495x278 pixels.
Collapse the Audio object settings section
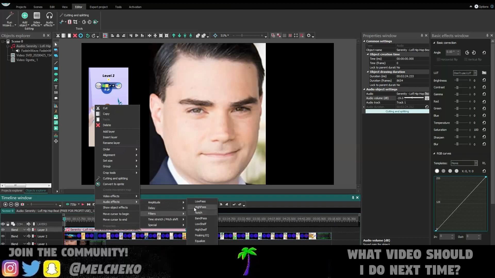click(x=364, y=89)
